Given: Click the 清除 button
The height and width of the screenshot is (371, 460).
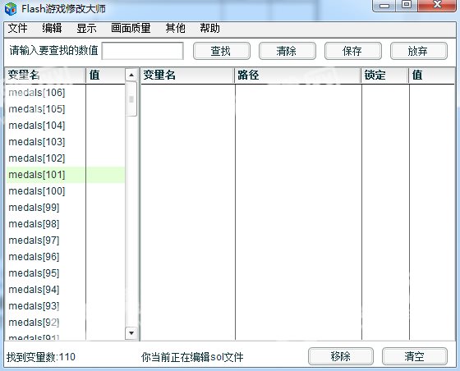Looking at the screenshot, I should coord(287,51).
